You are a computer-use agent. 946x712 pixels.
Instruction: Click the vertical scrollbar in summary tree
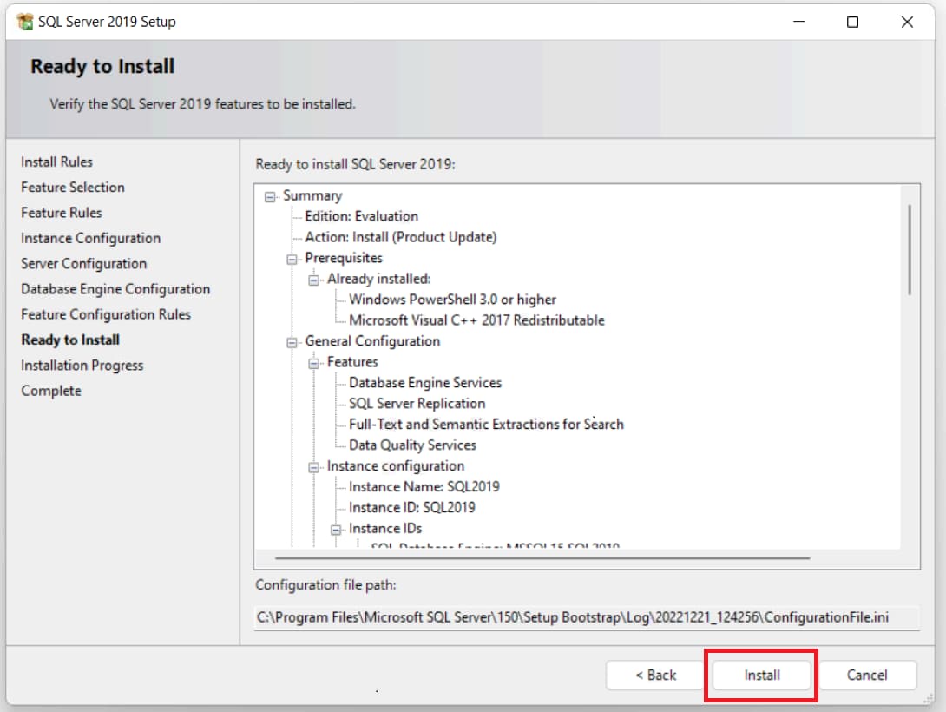pyautogui.click(x=909, y=250)
